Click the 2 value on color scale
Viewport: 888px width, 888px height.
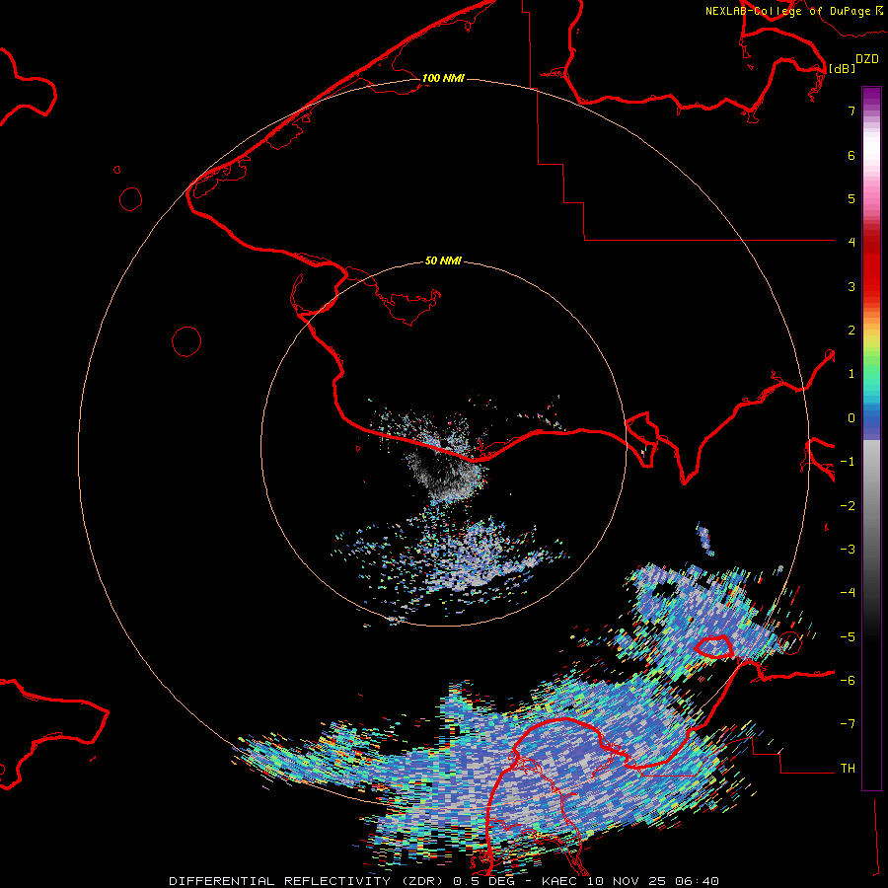(851, 331)
